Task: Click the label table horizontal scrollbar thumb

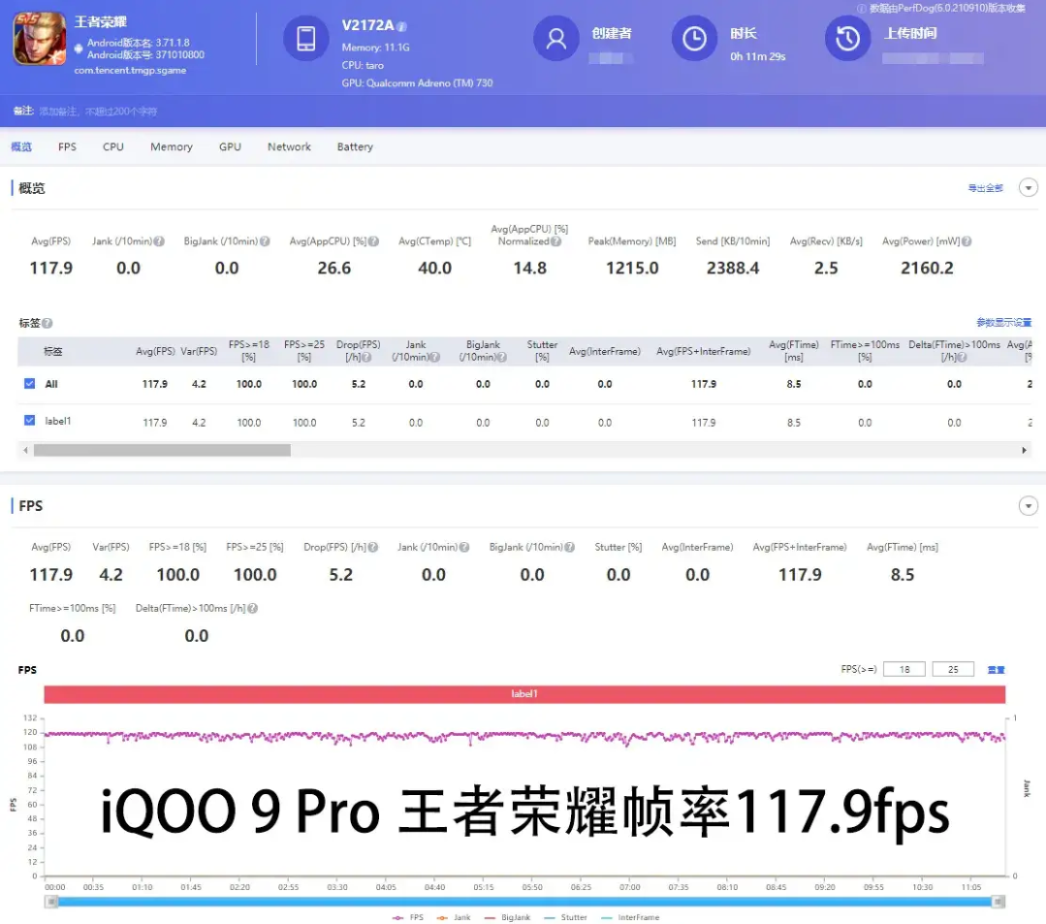Action: 162,450
